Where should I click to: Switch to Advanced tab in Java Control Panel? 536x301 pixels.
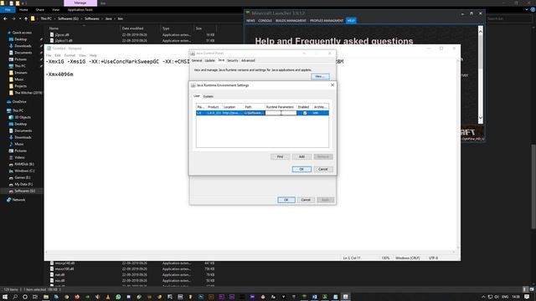click(x=248, y=60)
